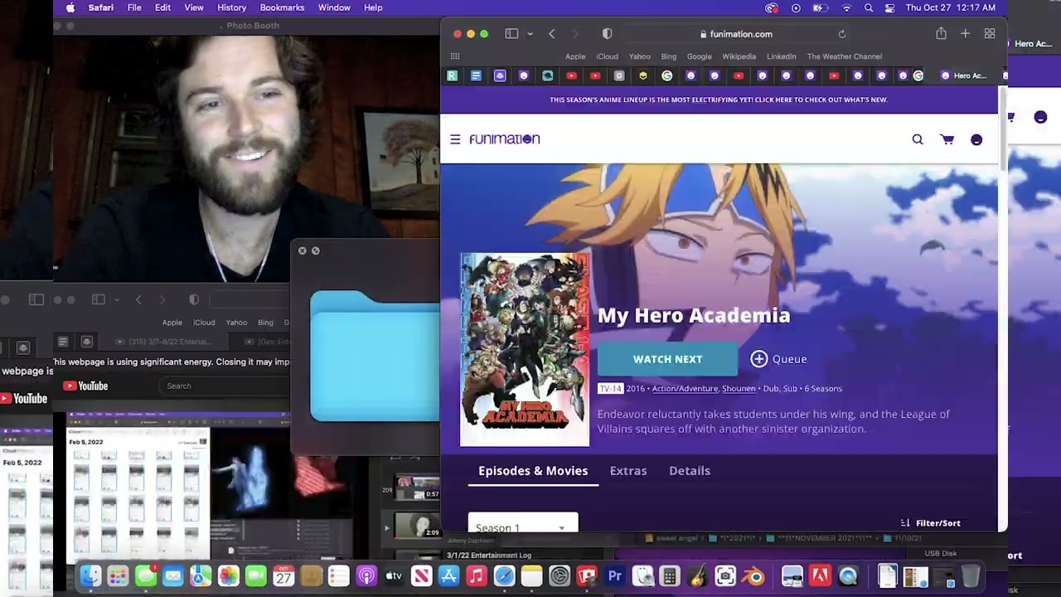
Task: Click the privacy shield icon in Safari toolbar
Action: click(x=607, y=34)
